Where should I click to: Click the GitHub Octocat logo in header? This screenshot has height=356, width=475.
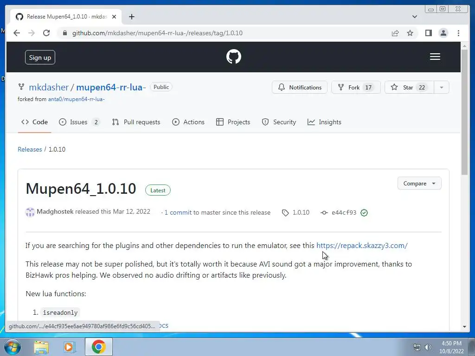coord(234,57)
